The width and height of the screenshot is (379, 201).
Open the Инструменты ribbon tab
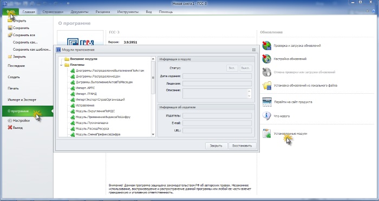pos(128,11)
